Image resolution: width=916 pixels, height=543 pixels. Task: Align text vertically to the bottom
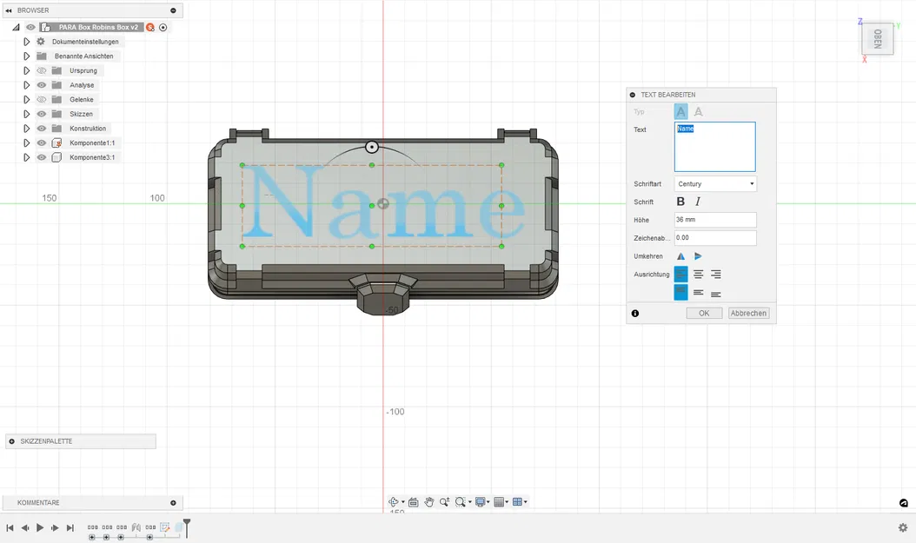pos(715,295)
